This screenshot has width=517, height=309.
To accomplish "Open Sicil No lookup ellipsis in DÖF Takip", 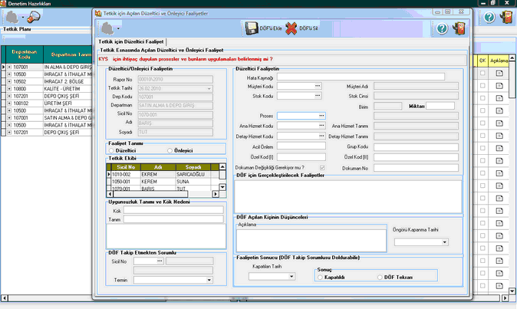I will coord(160,261).
